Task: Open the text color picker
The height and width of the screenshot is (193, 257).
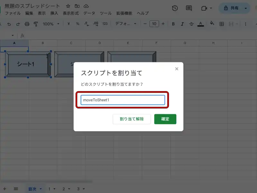Action: click(200, 24)
